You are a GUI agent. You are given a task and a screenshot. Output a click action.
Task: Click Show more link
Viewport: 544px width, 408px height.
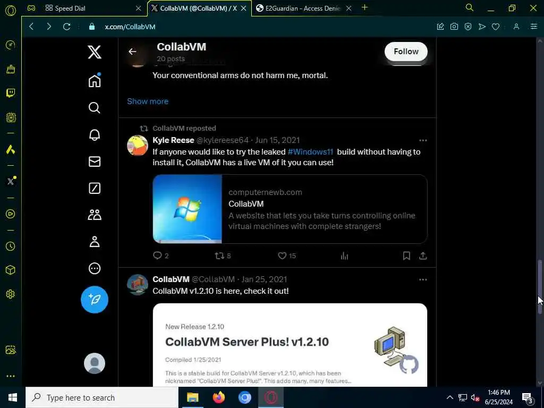pos(148,101)
